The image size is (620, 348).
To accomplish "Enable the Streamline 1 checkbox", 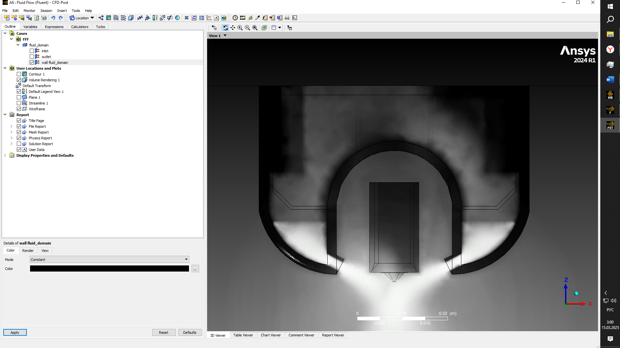I will click(x=19, y=103).
